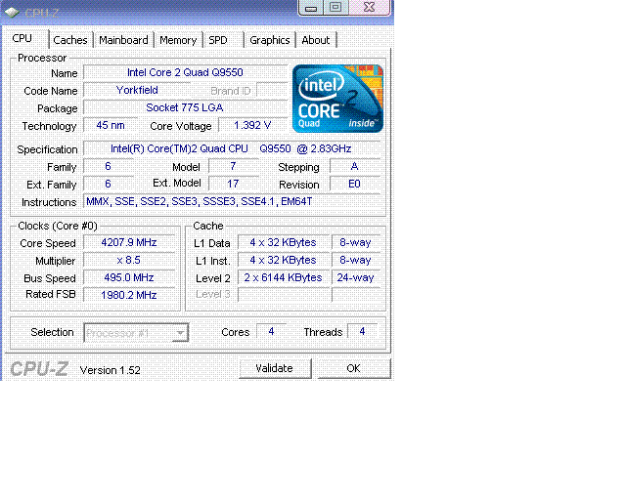Click the core voltage value 1.392 V

(252, 126)
